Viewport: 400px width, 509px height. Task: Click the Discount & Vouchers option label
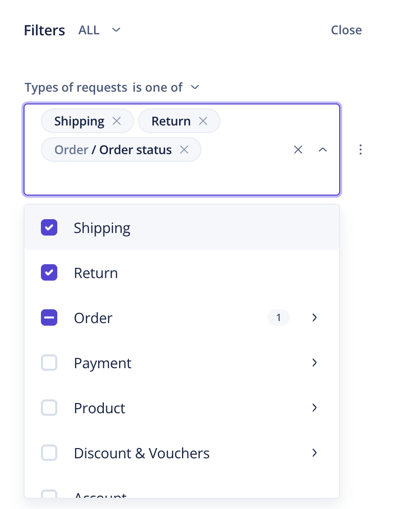click(142, 454)
